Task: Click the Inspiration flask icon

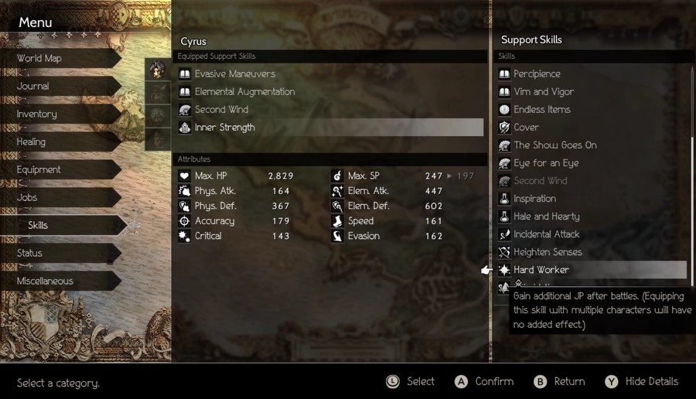Action: tap(504, 199)
